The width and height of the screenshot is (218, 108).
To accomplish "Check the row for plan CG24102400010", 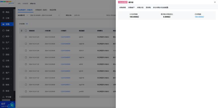I will [x=26, y=37].
